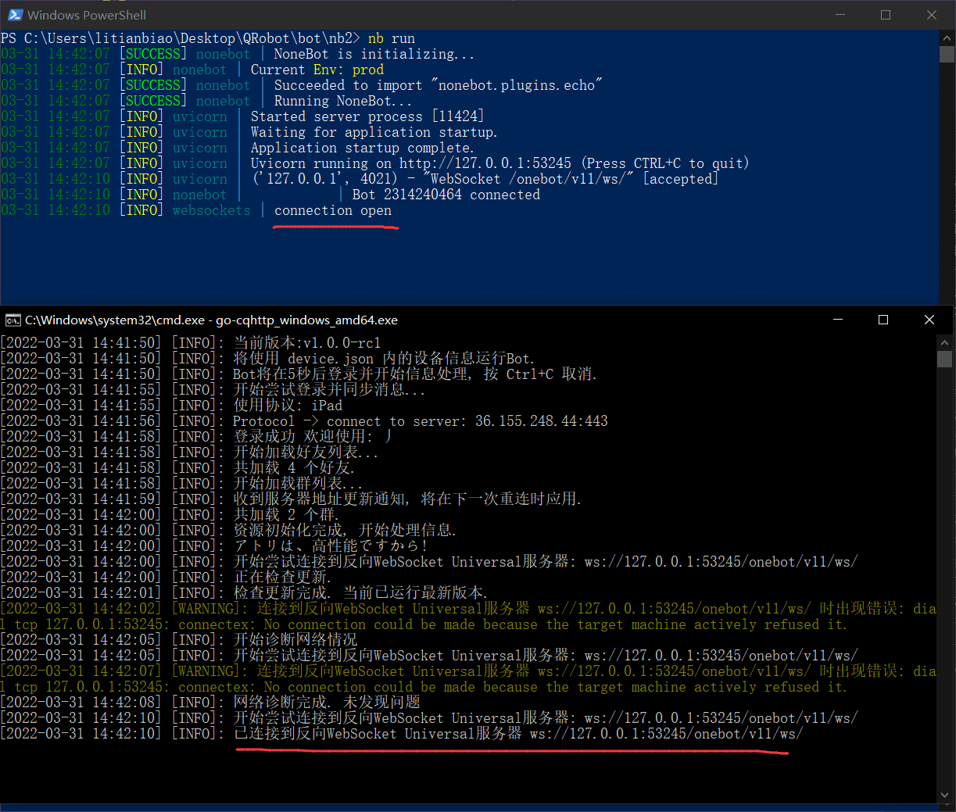Minimize the go-cqhttp cmd.exe window
The image size is (956, 812).
(838, 320)
